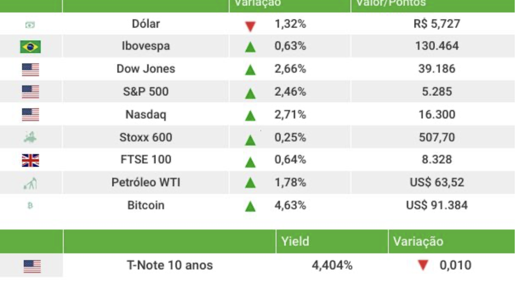The height and width of the screenshot is (290, 517).
Task: Click the T-Note 10 anos label
Action: click(x=170, y=265)
